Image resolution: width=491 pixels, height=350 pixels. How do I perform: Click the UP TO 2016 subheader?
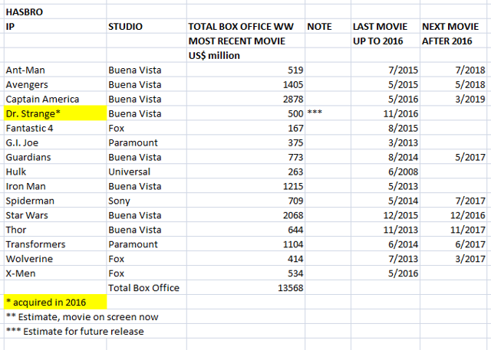coord(385,41)
